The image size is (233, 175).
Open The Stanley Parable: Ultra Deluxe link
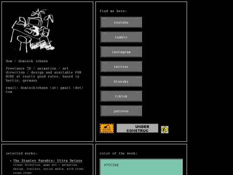pyautogui.click(x=47, y=161)
